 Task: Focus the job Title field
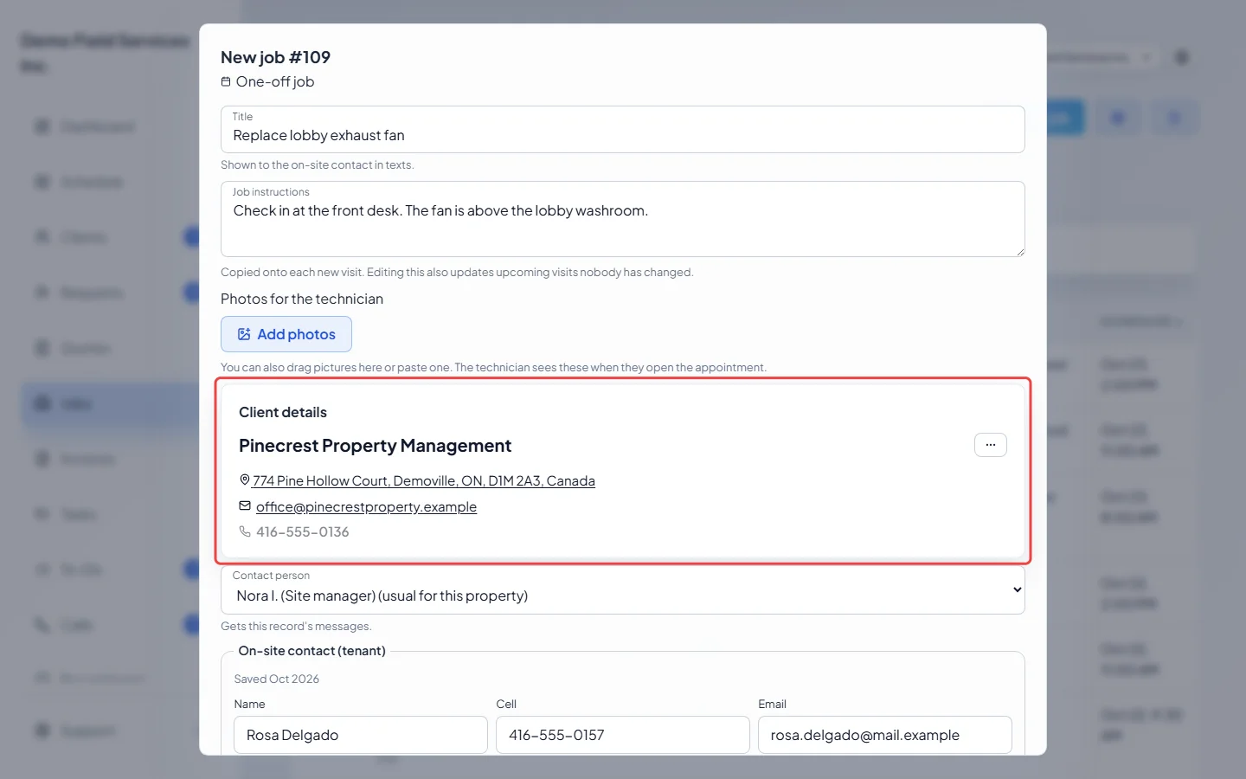pyautogui.click(x=623, y=130)
